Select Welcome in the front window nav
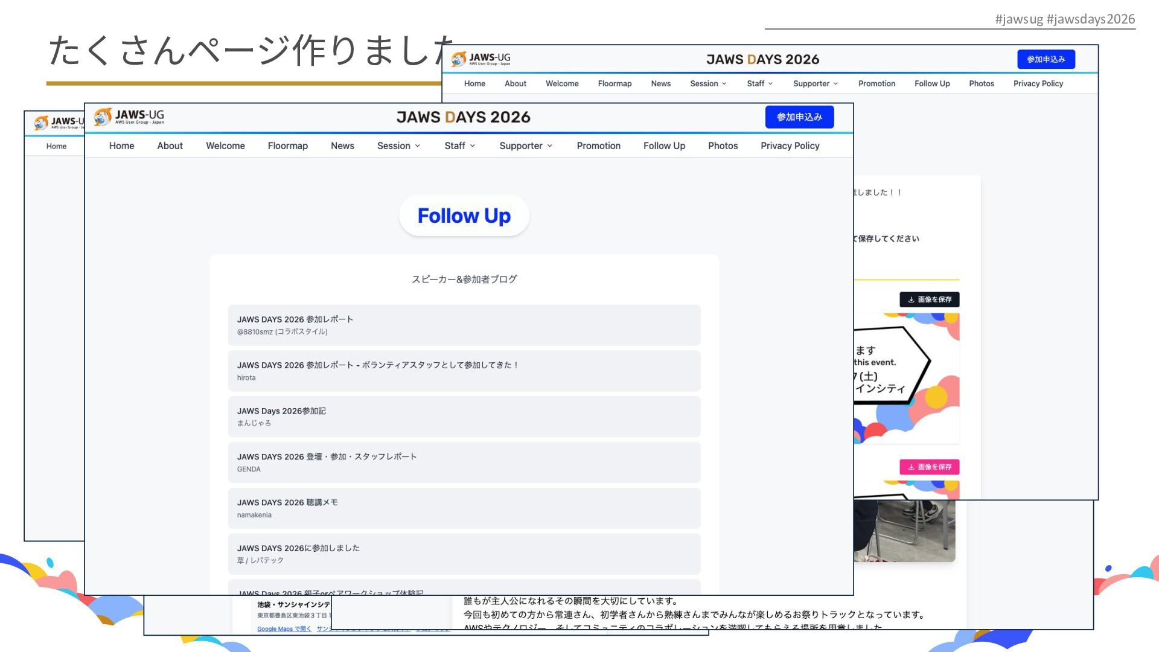Screen dimensions: 1159x652 click(x=225, y=145)
